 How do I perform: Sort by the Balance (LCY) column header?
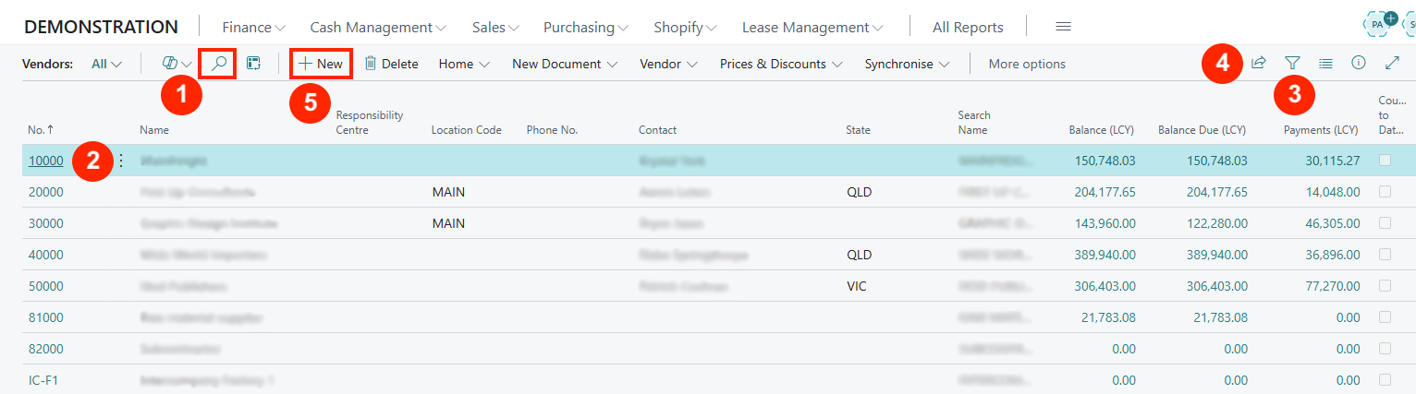pyautogui.click(x=1102, y=130)
